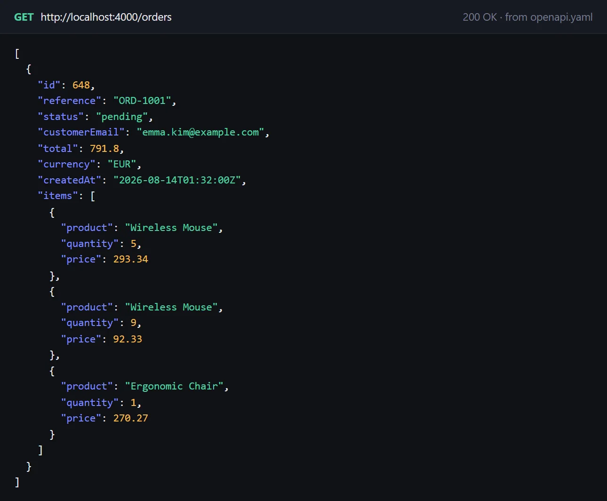The width and height of the screenshot is (607, 501).
Task: Select the "reference" key name
Action: (x=70, y=101)
